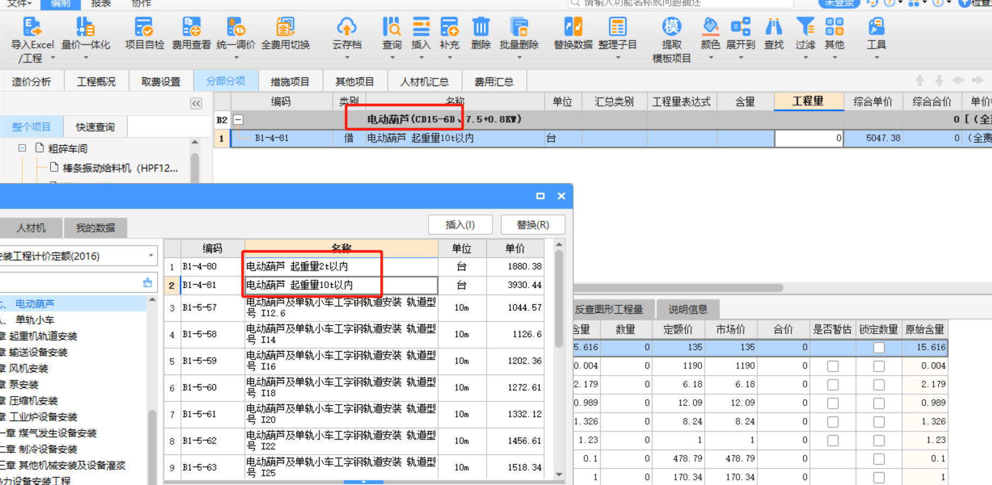
Task: Tick 是否暂估 checkbox in the 2.179 row
Action: (833, 385)
